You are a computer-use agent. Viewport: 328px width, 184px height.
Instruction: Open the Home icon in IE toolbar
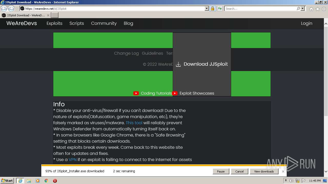311,9
